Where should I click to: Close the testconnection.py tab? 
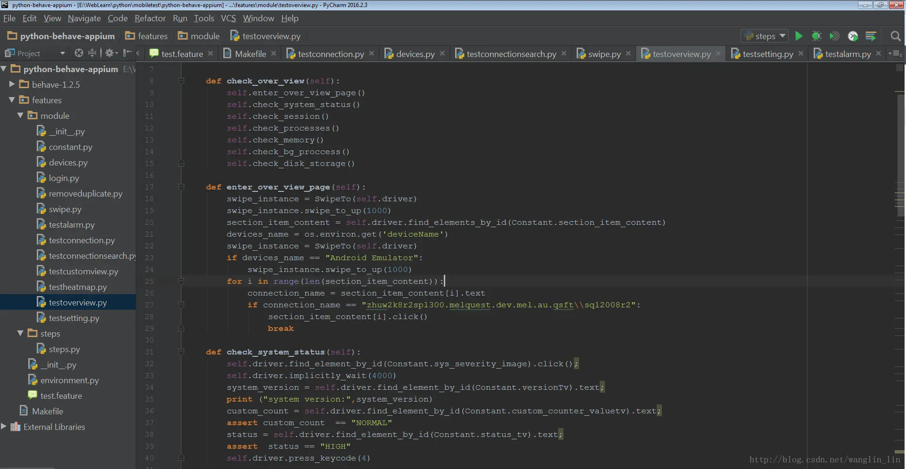click(372, 54)
